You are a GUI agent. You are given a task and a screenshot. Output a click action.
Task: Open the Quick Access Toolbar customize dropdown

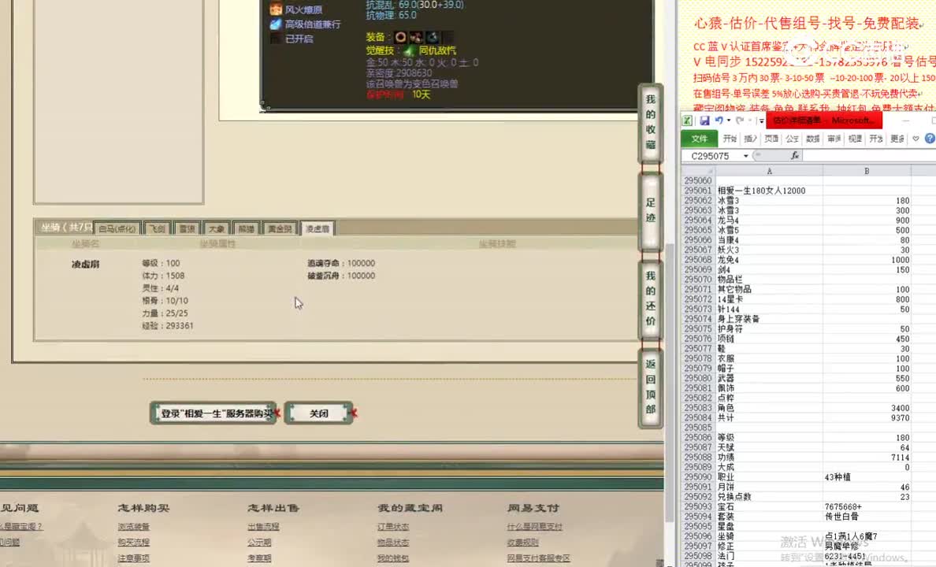click(x=761, y=120)
